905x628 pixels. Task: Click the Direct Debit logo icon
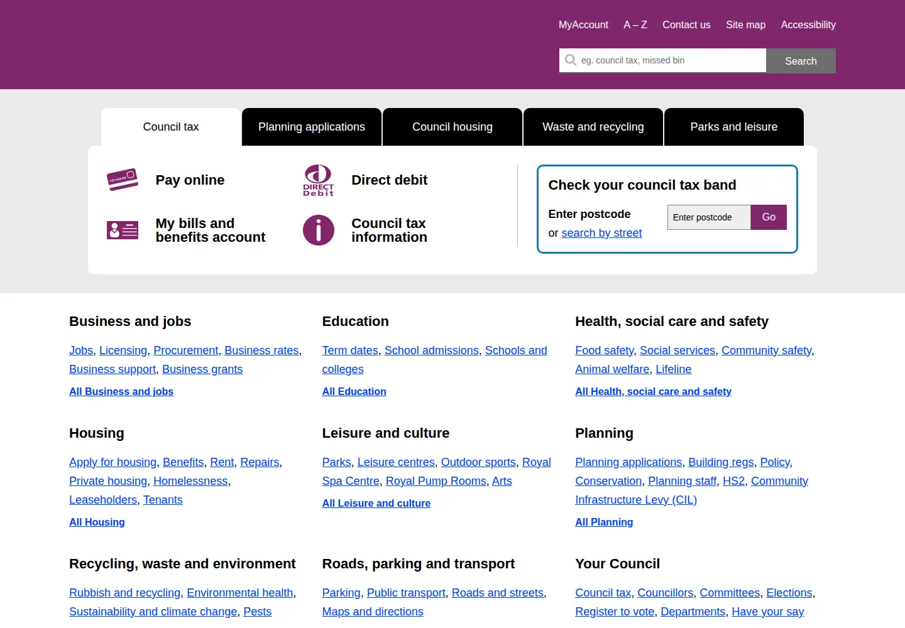319,180
